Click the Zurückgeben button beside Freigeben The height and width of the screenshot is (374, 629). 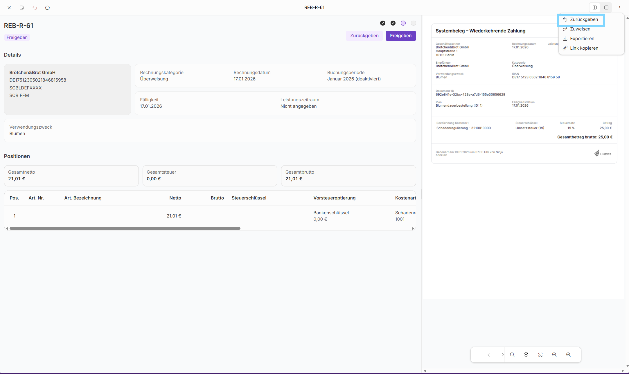[x=364, y=36]
